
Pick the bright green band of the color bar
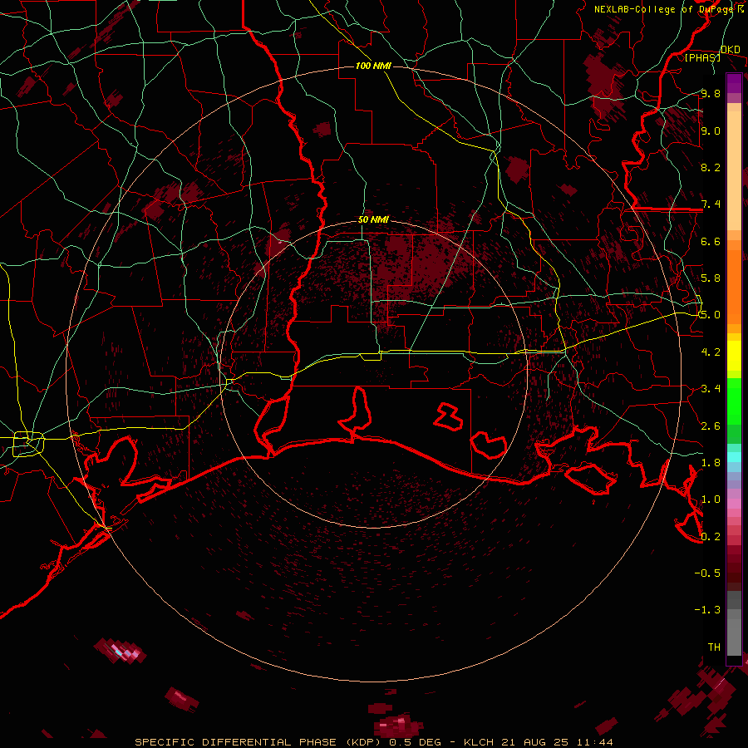(734, 401)
